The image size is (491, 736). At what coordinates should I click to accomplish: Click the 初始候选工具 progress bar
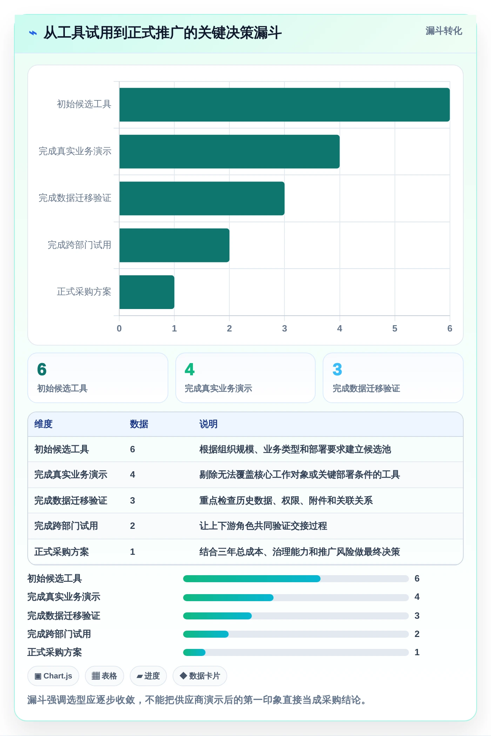click(x=296, y=579)
